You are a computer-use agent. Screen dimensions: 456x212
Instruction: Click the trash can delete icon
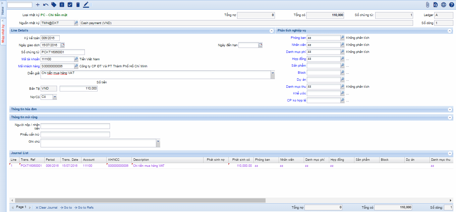(78, 5)
